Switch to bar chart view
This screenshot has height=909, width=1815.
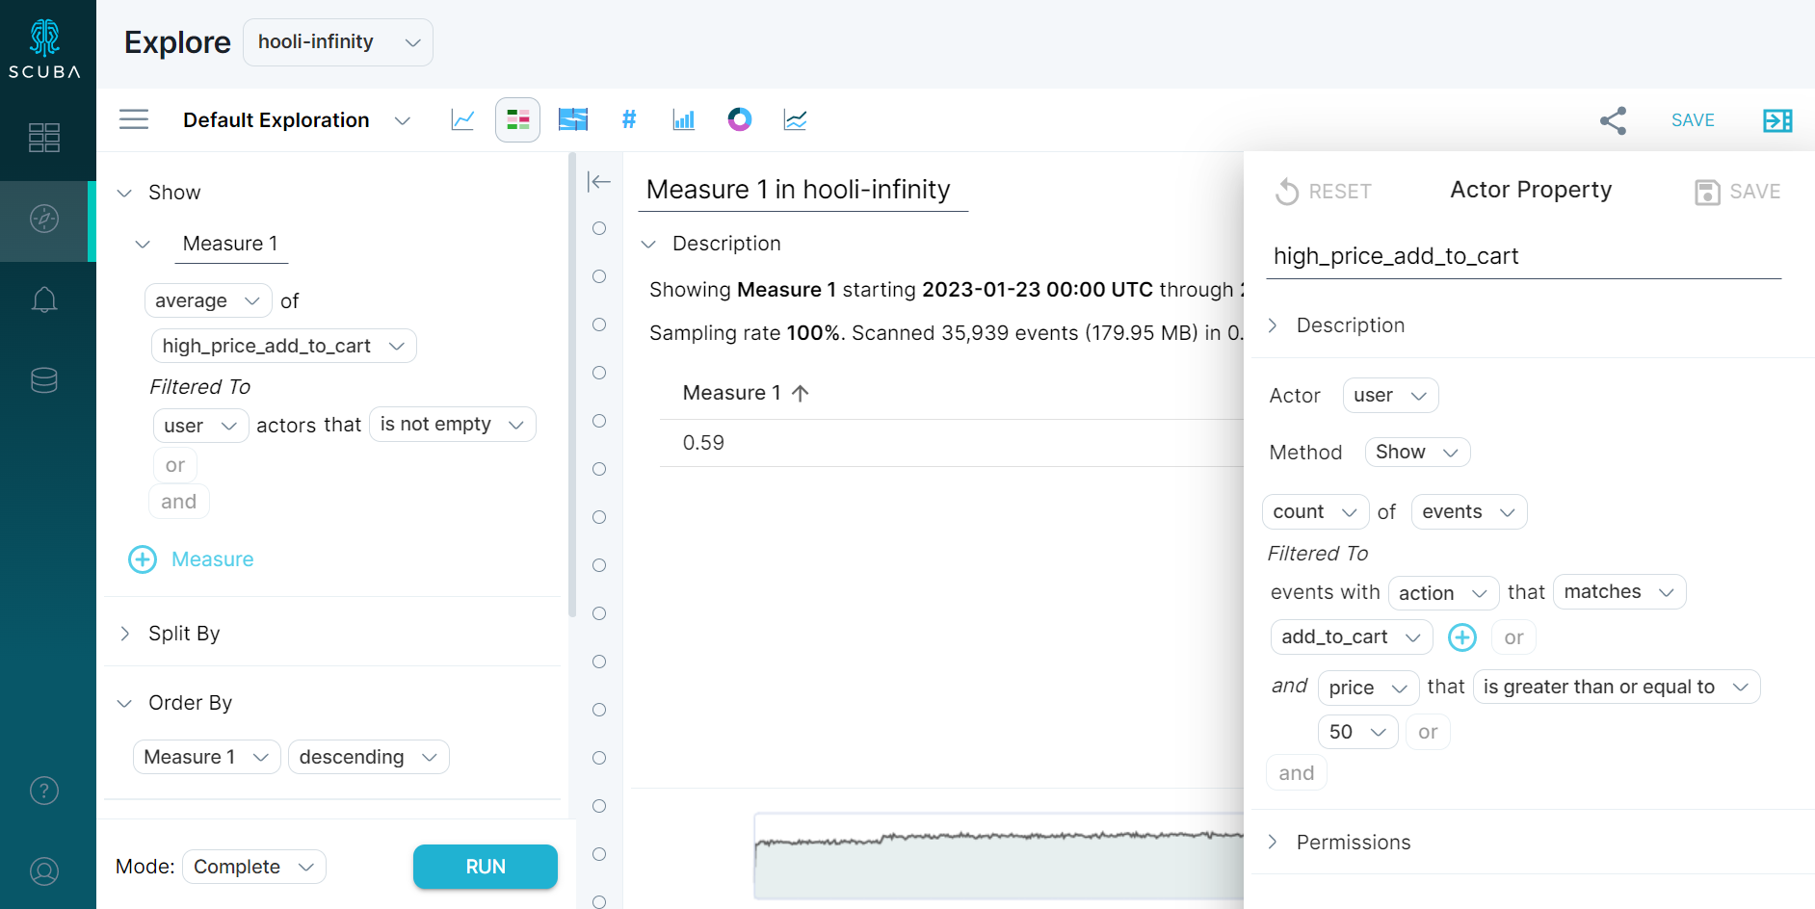(684, 119)
